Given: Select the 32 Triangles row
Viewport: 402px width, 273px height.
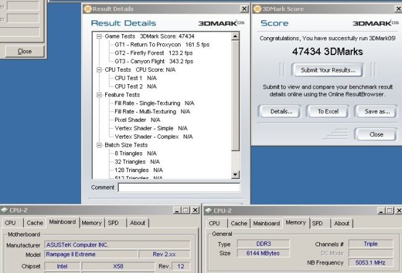Looking at the screenshot, I should click(137, 162).
